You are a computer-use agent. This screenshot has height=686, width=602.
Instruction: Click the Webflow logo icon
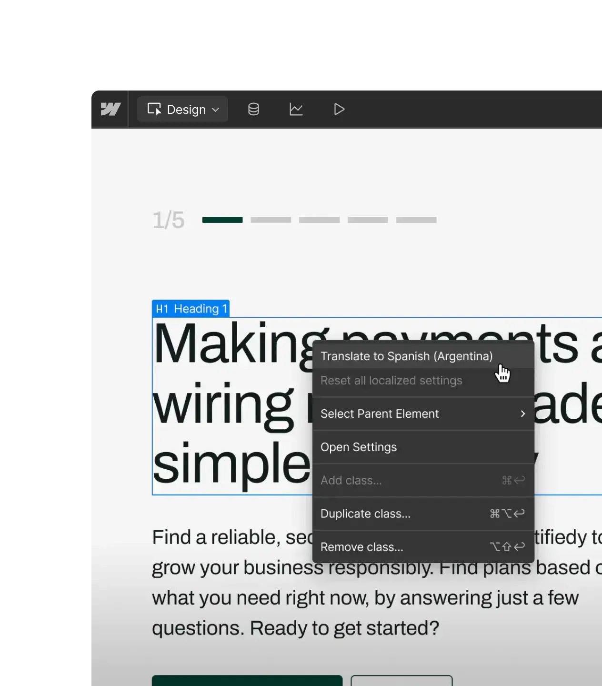[x=110, y=109]
